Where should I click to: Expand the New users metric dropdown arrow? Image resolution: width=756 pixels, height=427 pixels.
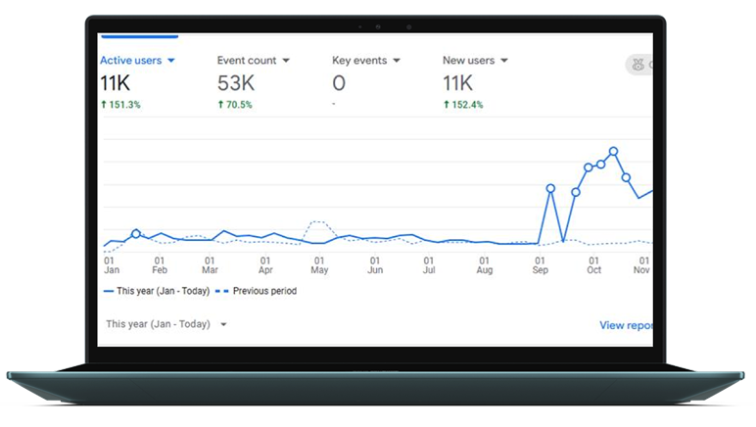pos(505,61)
